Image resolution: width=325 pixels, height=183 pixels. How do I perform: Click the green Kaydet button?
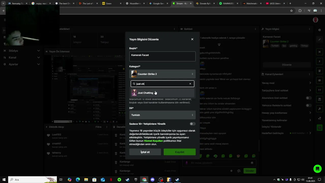point(180,152)
